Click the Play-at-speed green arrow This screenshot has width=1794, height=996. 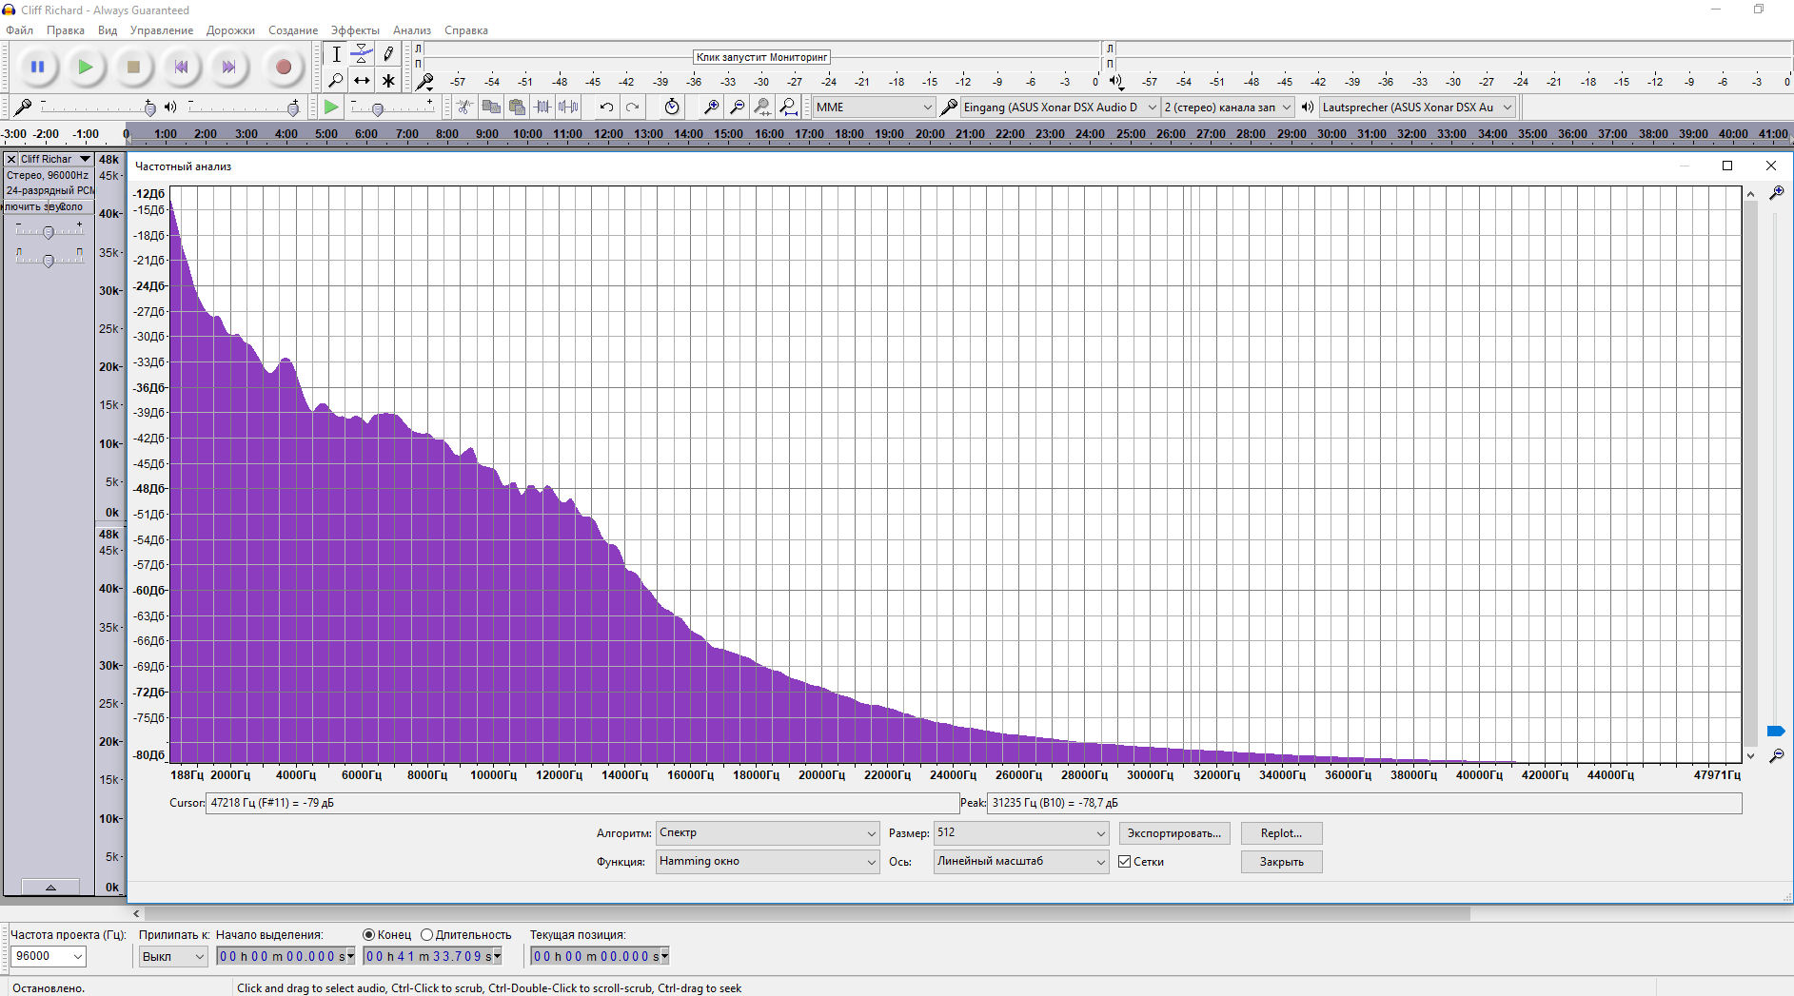point(331,107)
